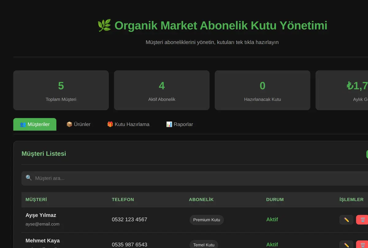Select the Toplam Müşteri stat card
Viewport: 368px width, 248px height.
(x=61, y=90)
